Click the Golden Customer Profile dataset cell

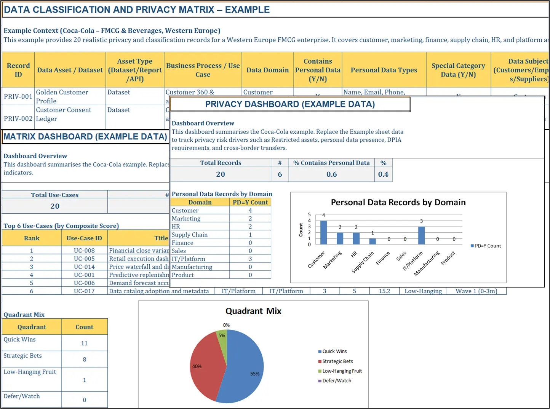coord(62,96)
